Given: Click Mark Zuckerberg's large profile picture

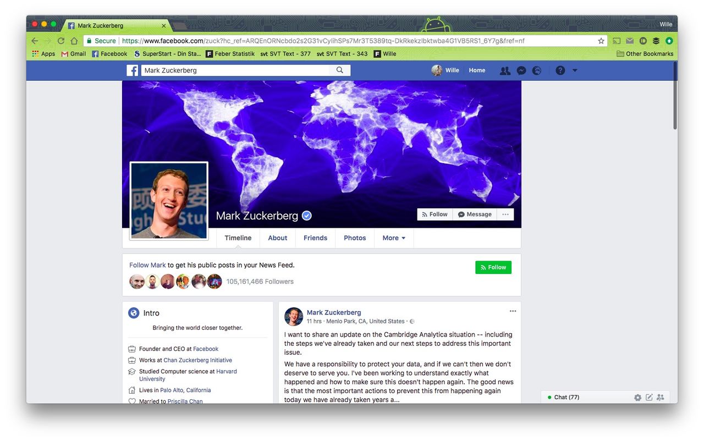Looking at the screenshot, I should coord(169,201).
